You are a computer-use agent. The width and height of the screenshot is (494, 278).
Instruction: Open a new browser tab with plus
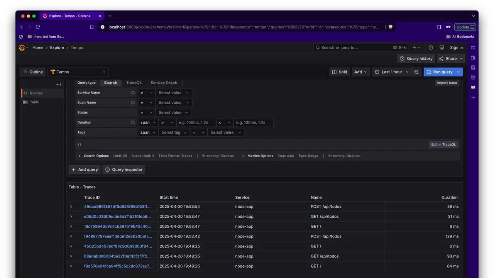110,16
